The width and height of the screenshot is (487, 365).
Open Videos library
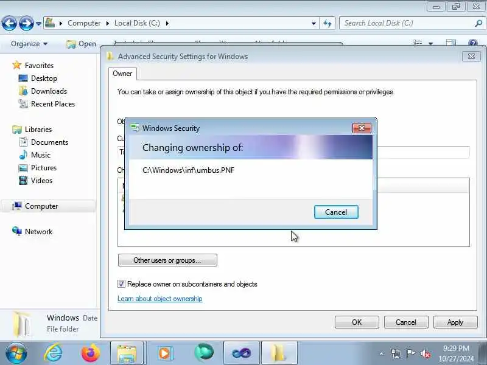pyautogui.click(x=41, y=180)
